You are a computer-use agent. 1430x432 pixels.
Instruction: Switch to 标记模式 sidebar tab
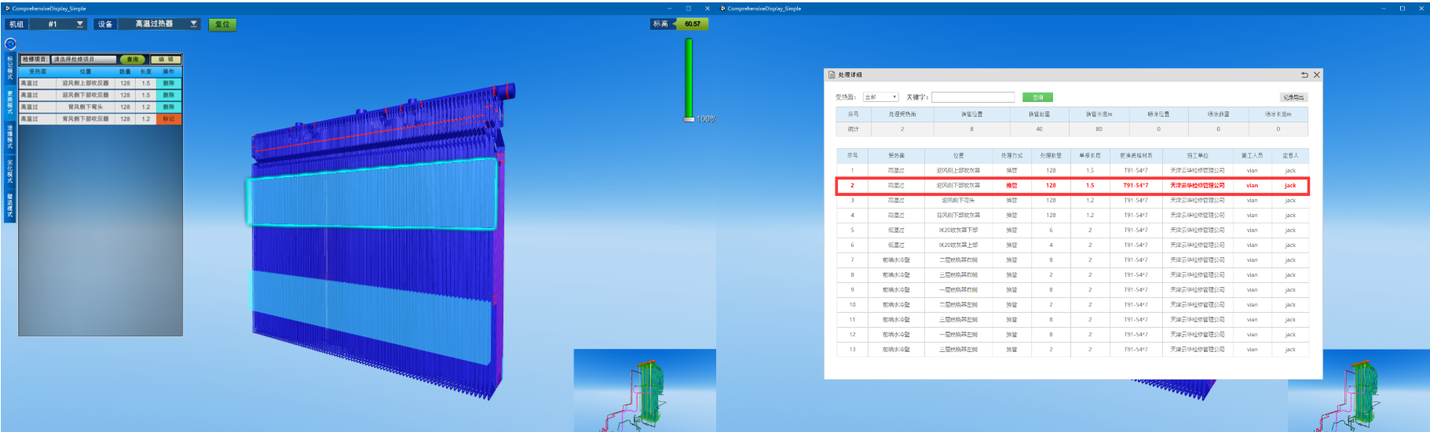(10, 67)
